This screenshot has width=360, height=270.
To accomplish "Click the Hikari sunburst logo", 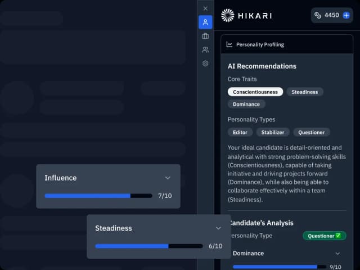I will coord(228,15).
